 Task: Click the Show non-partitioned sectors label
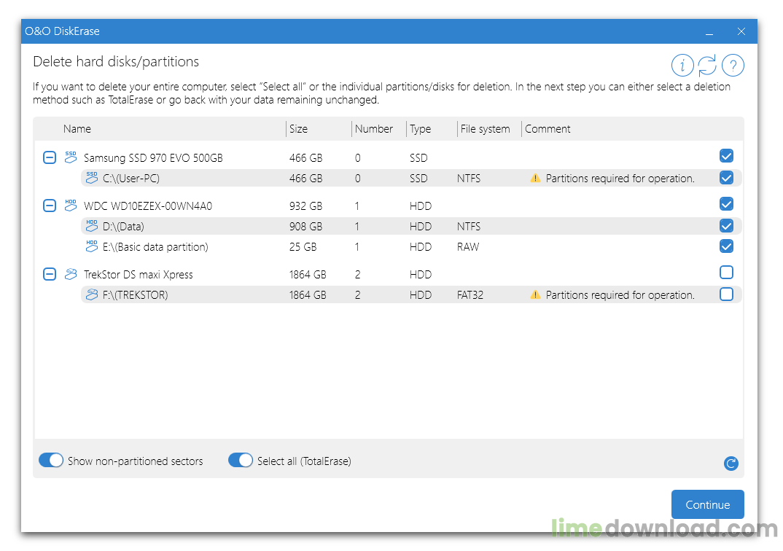click(x=136, y=461)
